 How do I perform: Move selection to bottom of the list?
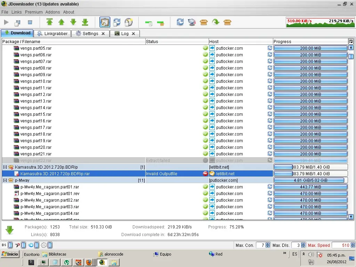85,22
